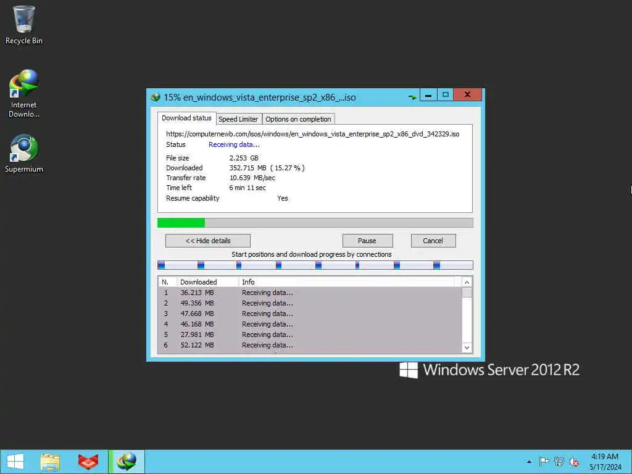Viewport: 632px width, 474px height.
Task: Open File Explorer from the taskbar
Action: [50, 462]
